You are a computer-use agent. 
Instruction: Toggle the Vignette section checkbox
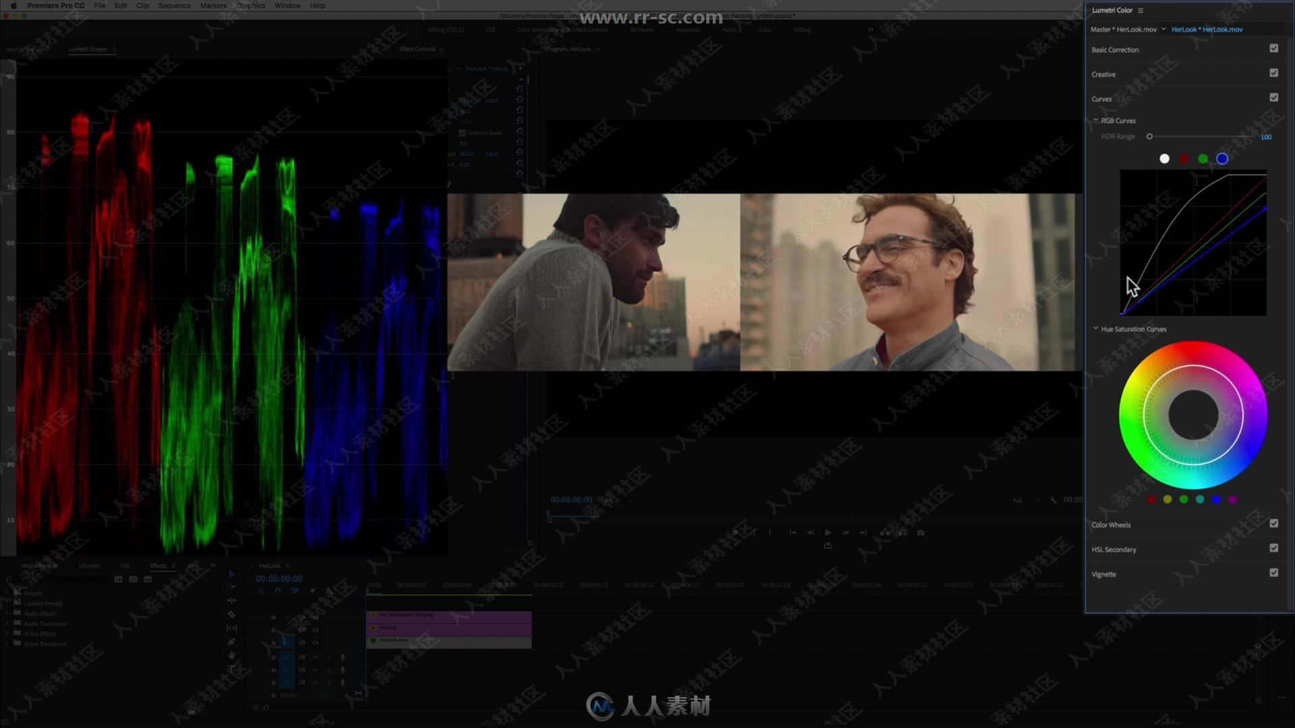point(1275,574)
